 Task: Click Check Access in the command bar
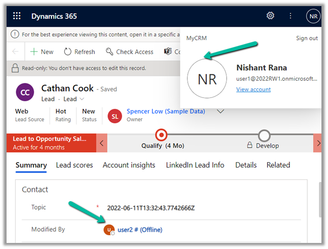pos(129,52)
